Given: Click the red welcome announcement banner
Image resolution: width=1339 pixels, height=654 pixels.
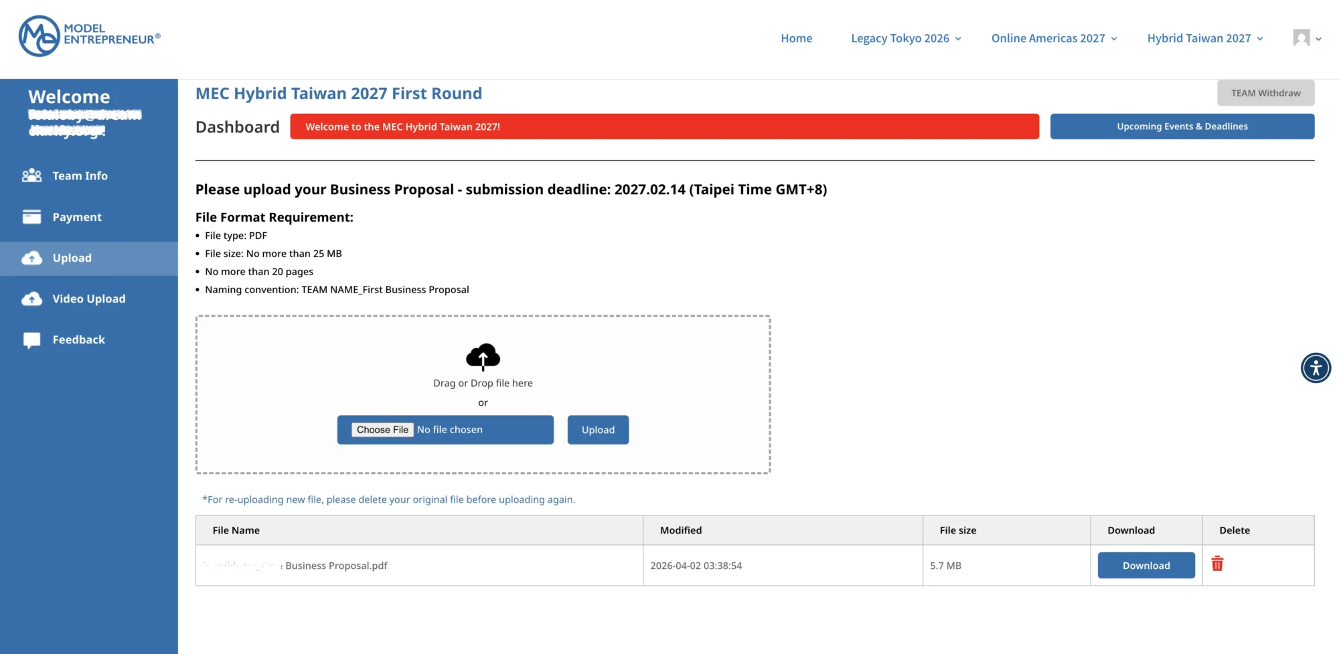Looking at the screenshot, I should coord(664,127).
